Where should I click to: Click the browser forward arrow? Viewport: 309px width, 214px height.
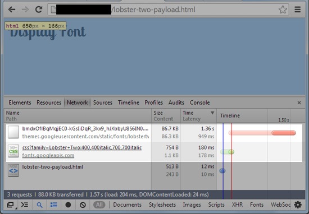25,10
